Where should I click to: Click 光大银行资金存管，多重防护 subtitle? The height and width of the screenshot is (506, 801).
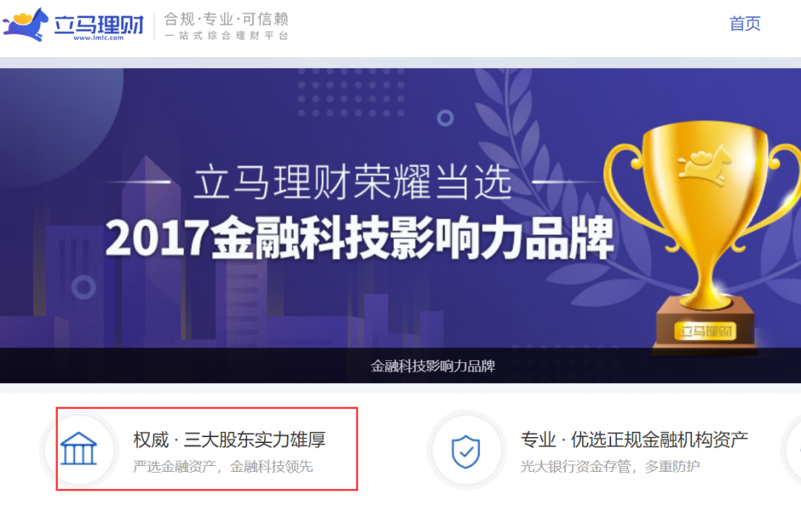point(610,467)
